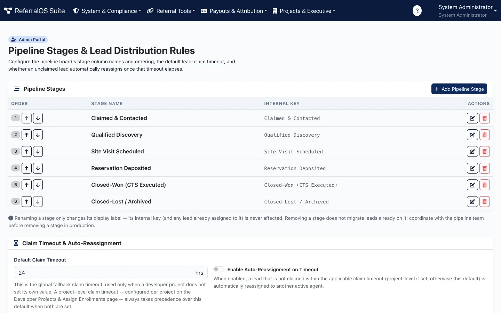This screenshot has height=313, width=501.
Task: Click down arrow on Closed-Lost / Archived row
Action: click(x=38, y=201)
